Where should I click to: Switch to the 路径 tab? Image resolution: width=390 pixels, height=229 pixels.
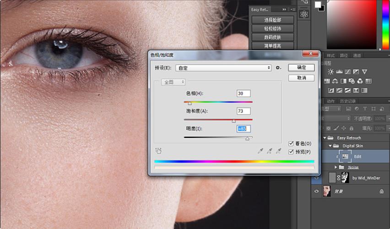pos(344,55)
